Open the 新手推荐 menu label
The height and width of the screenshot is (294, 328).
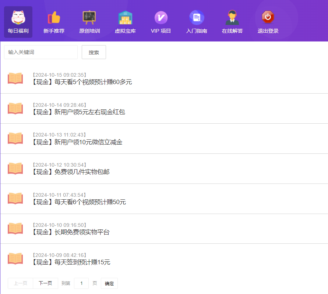click(54, 31)
